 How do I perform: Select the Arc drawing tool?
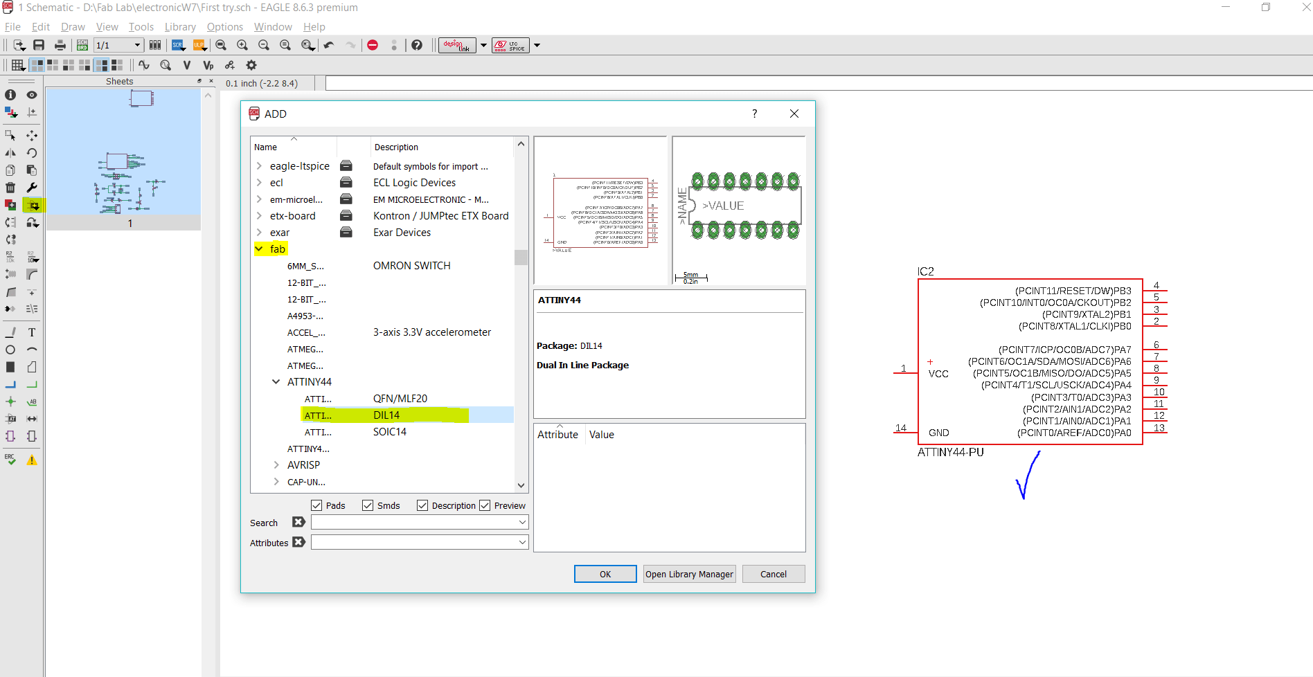[x=32, y=350]
